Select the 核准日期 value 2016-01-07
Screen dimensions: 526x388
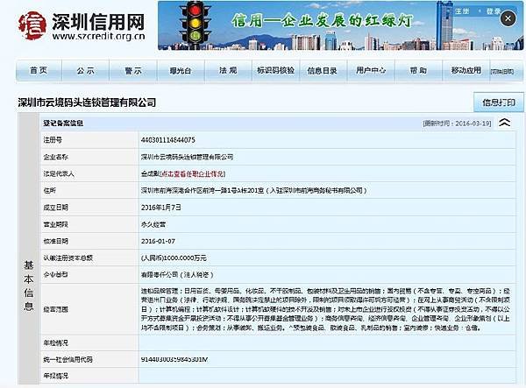click(158, 241)
